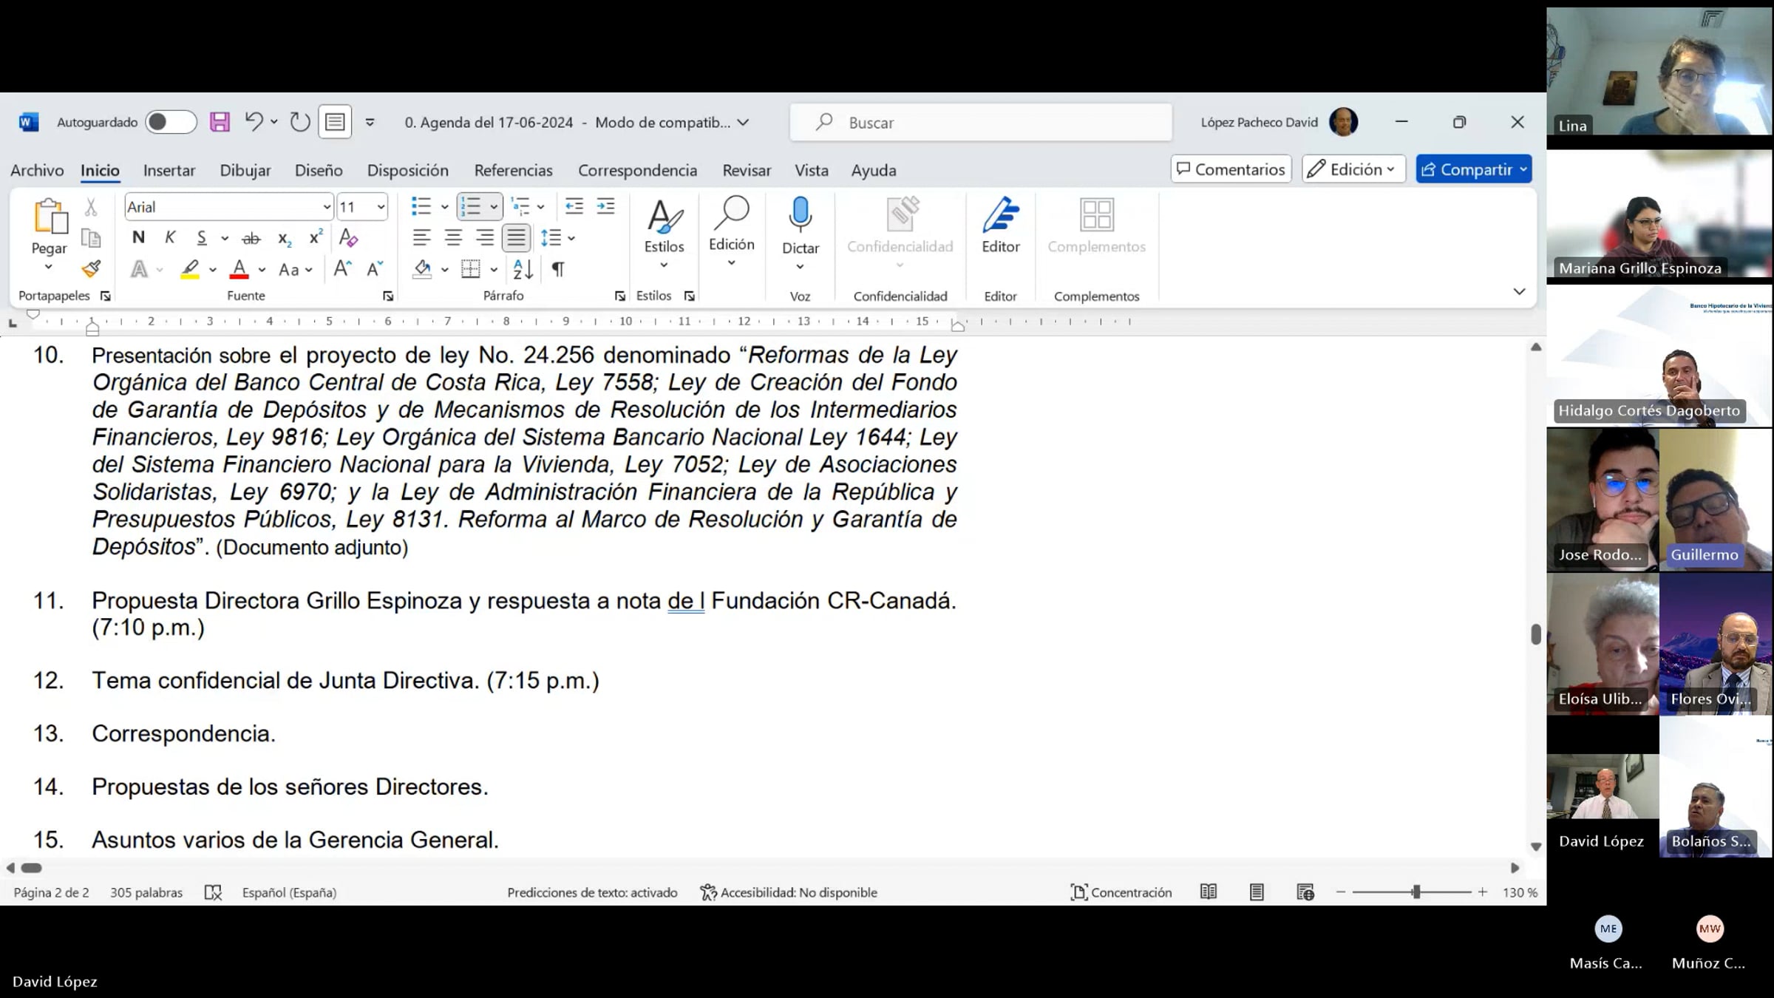Click the vertical scrollbar thumb
The width and height of the screenshot is (1774, 998).
click(x=1535, y=634)
